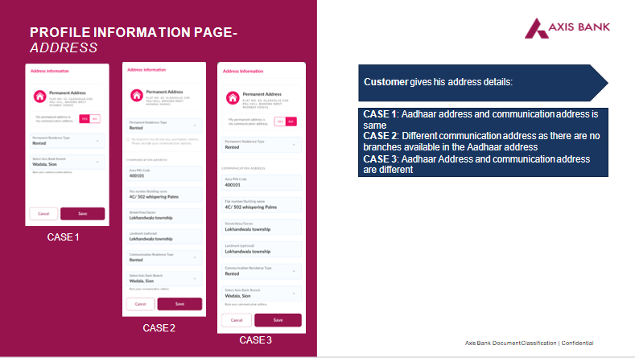Screen dimensions: 635x358
Task: Click the Flat number/Building name field in CASE 2
Action: point(163,195)
